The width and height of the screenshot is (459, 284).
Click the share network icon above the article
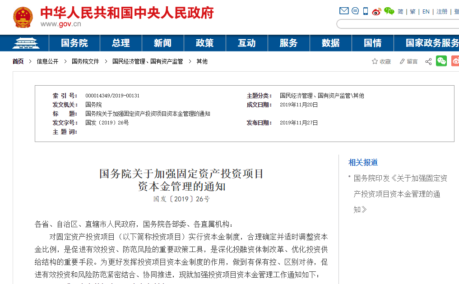[x=429, y=61]
